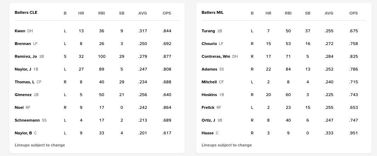Image resolution: width=377 pixels, height=156 pixels.
Task: Open Contreras, Wm player page
Action: click(x=216, y=56)
